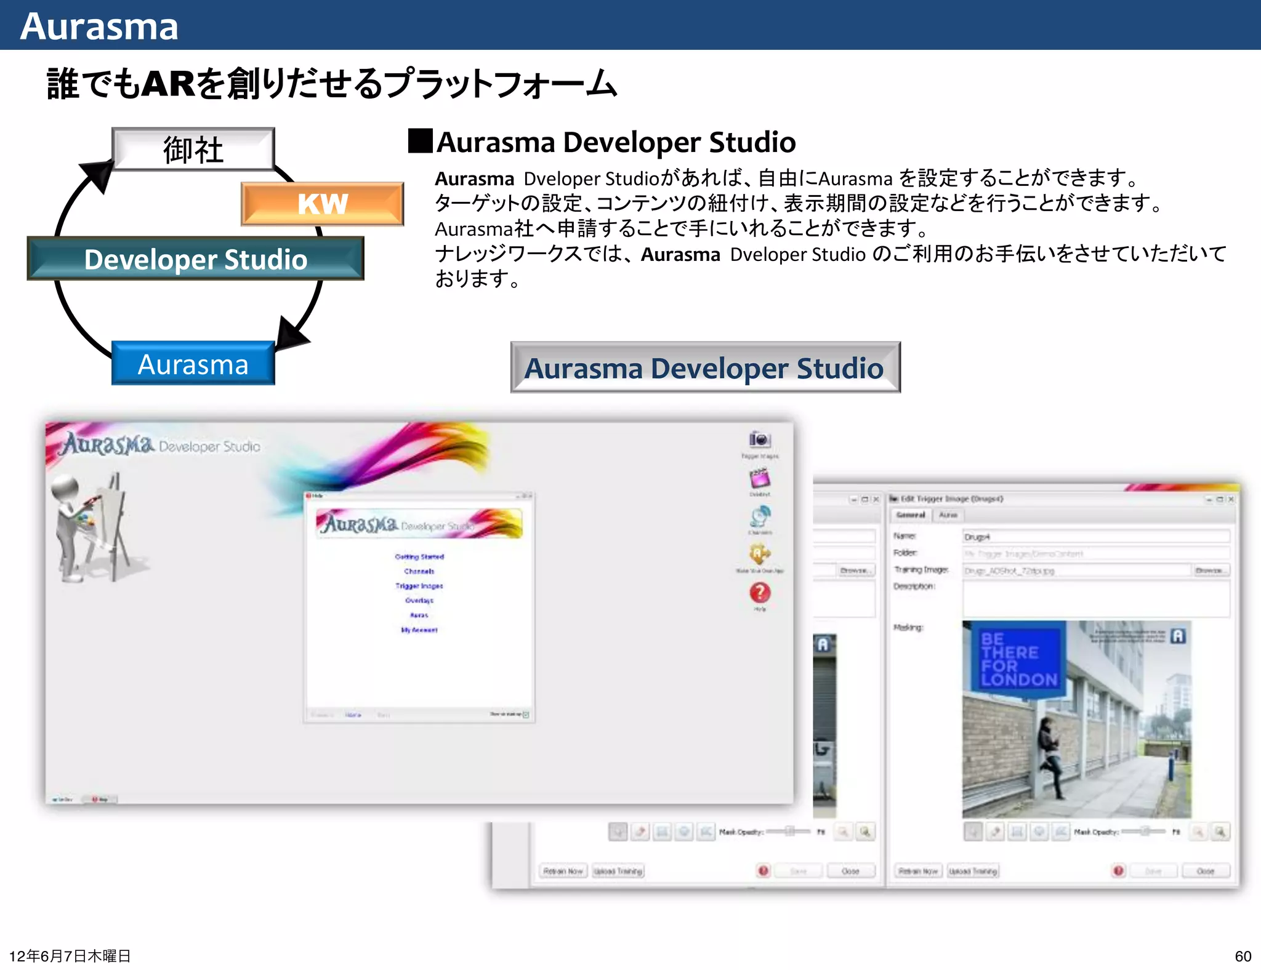Select the pencil mask tool in Edit Trigger Image

996,832
